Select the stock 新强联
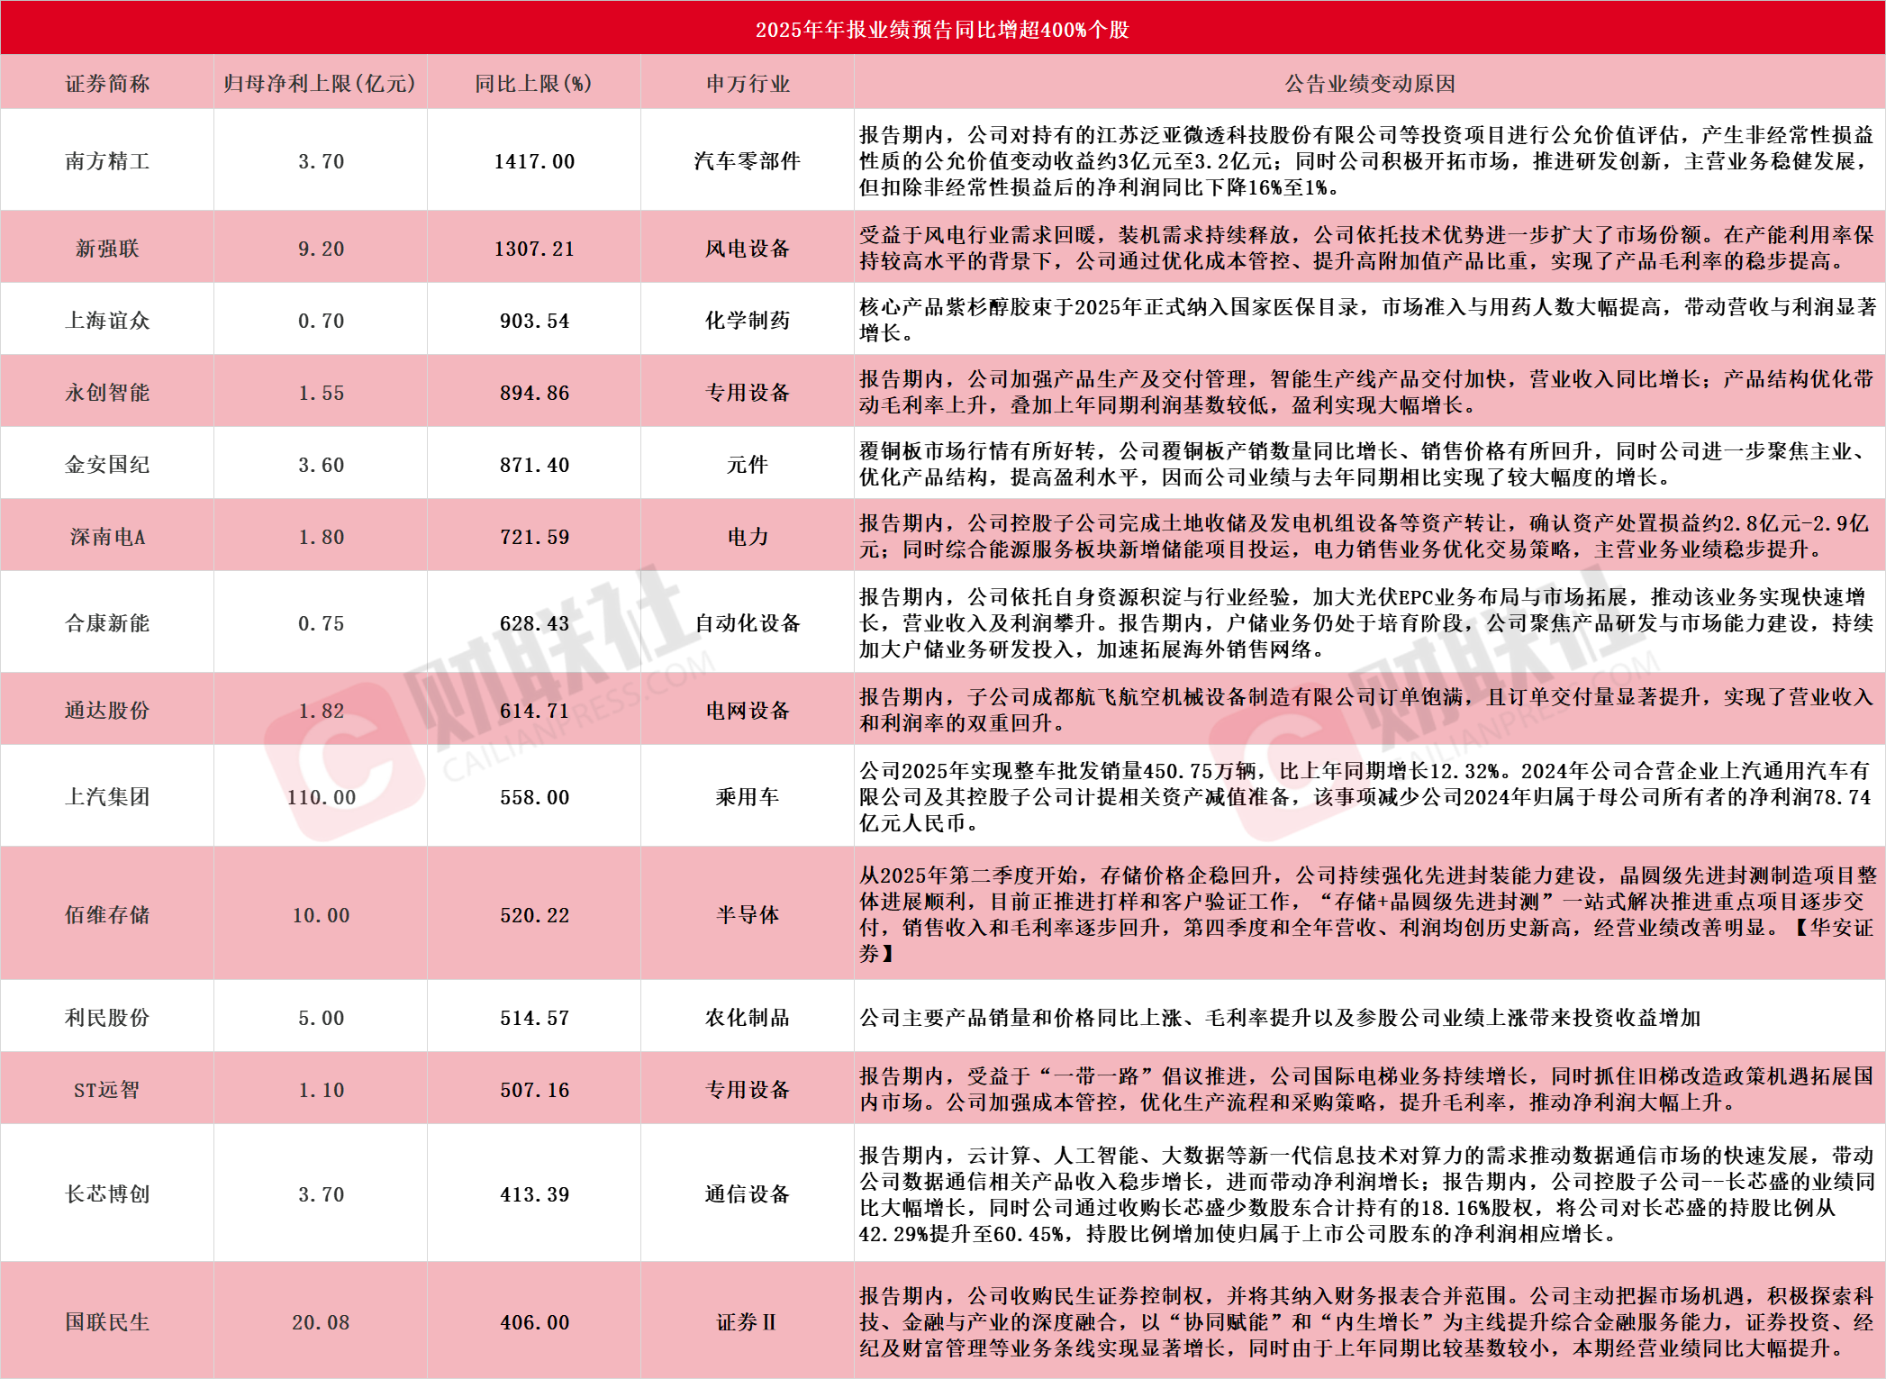The image size is (1886, 1379). pyautogui.click(x=105, y=247)
